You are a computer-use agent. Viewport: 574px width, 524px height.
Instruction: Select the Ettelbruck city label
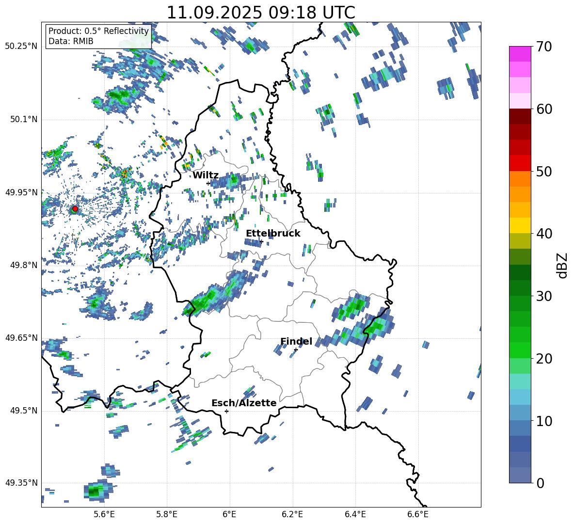pos(273,234)
